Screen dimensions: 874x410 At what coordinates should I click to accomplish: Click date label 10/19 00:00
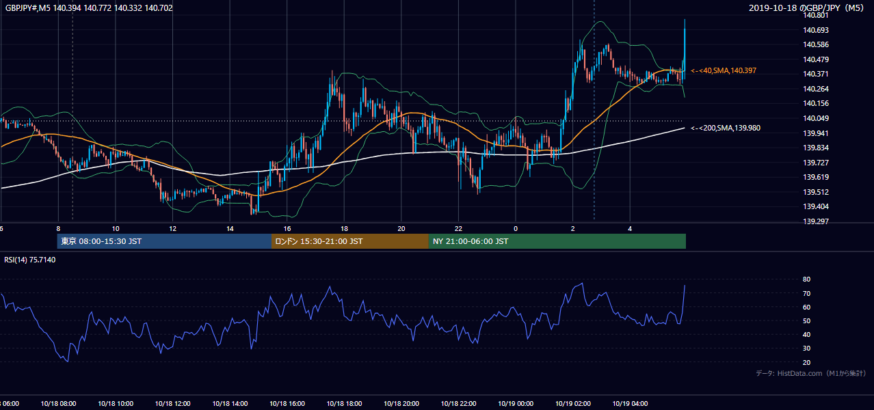tap(516, 404)
